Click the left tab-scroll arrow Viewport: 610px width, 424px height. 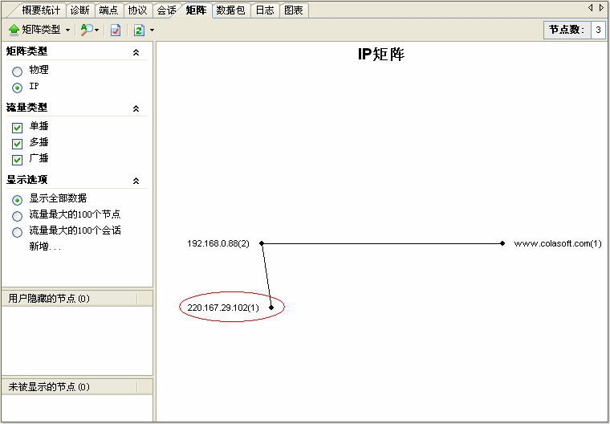[x=591, y=7]
